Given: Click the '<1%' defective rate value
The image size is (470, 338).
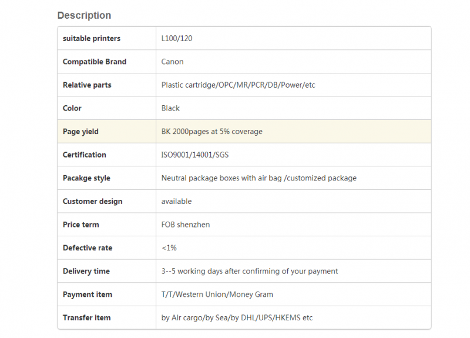Looking at the screenshot, I should click(169, 247).
